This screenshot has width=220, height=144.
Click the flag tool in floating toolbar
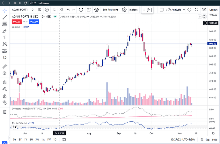coord(148,10)
